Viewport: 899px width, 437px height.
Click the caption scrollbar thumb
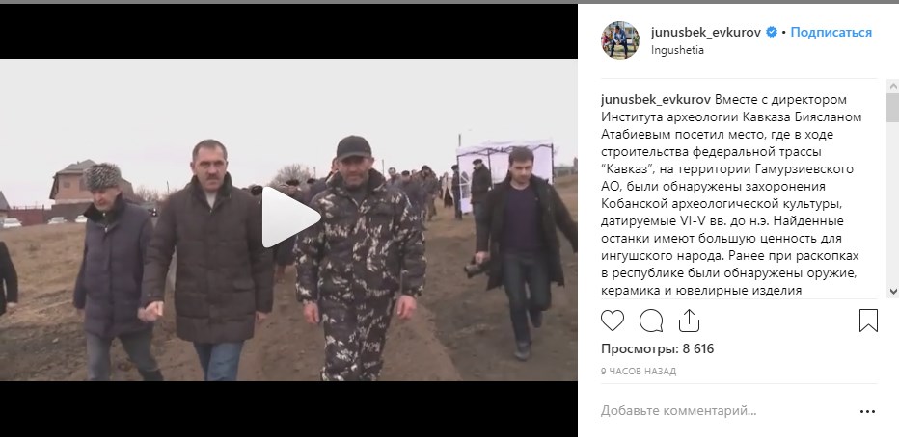click(x=892, y=107)
